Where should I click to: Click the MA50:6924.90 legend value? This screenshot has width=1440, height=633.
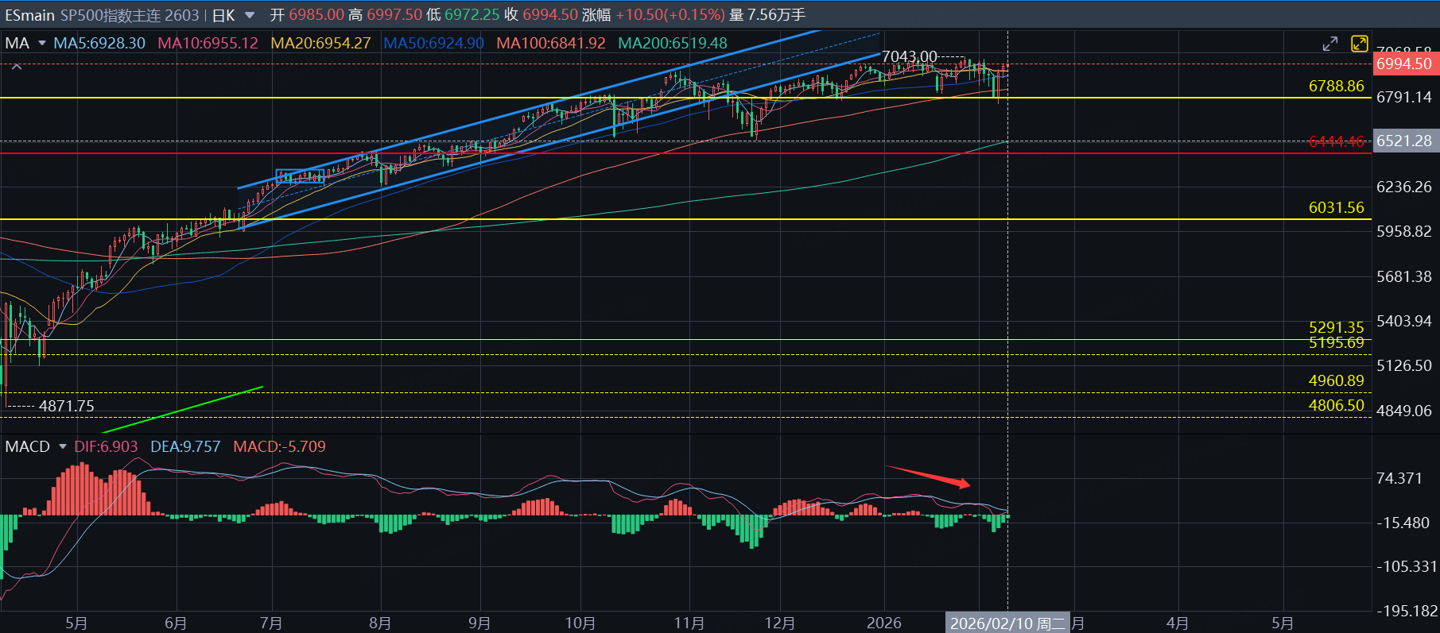pos(433,43)
